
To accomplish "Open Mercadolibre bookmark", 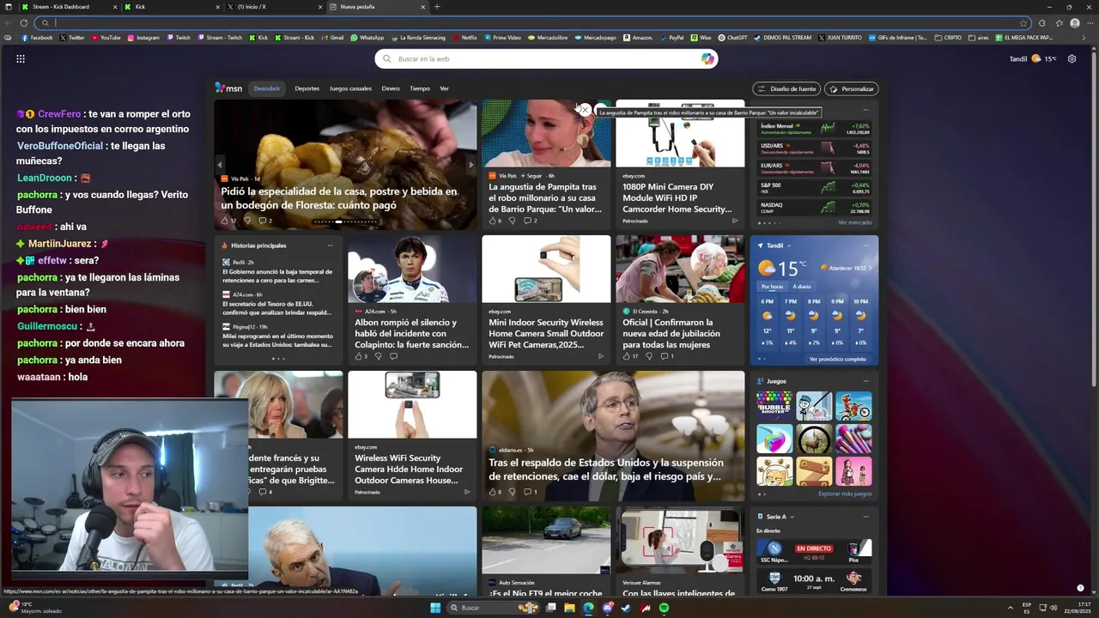I will 548,38.
